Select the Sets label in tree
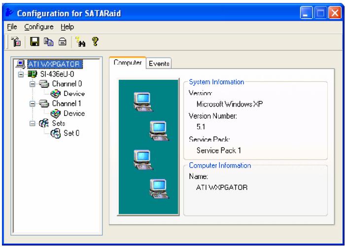The height and width of the screenshot is (247, 345). [59, 123]
